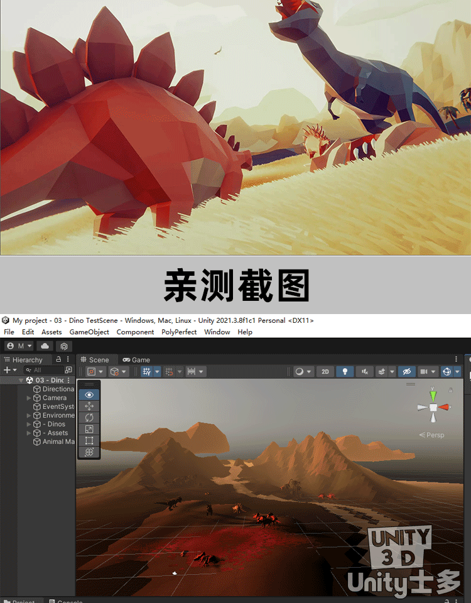471x603 pixels.
Task: Open the account M dropdown
Action: 19,345
